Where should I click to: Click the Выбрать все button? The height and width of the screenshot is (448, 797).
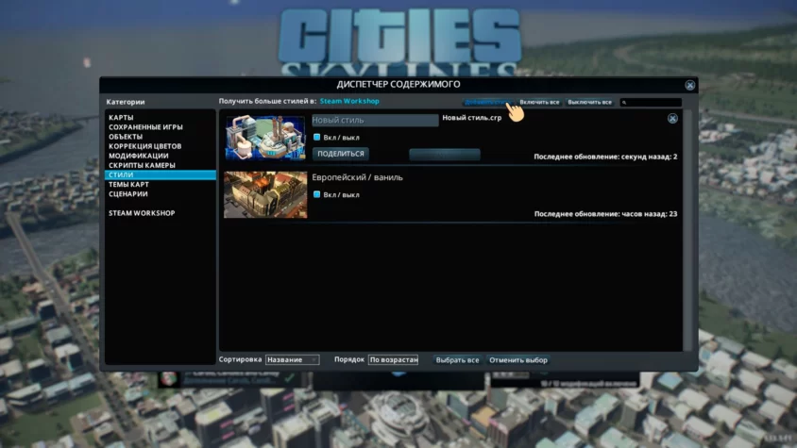pos(457,360)
